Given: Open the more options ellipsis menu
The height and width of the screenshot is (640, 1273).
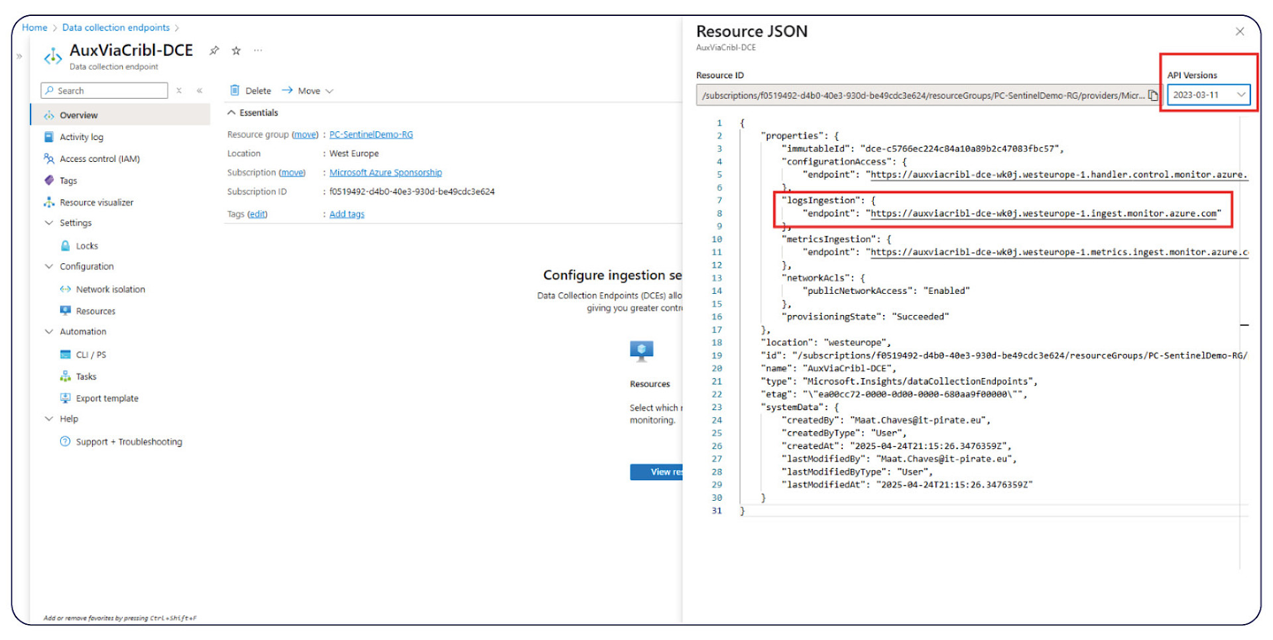Looking at the screenshot, I should [x=258, y=50].
